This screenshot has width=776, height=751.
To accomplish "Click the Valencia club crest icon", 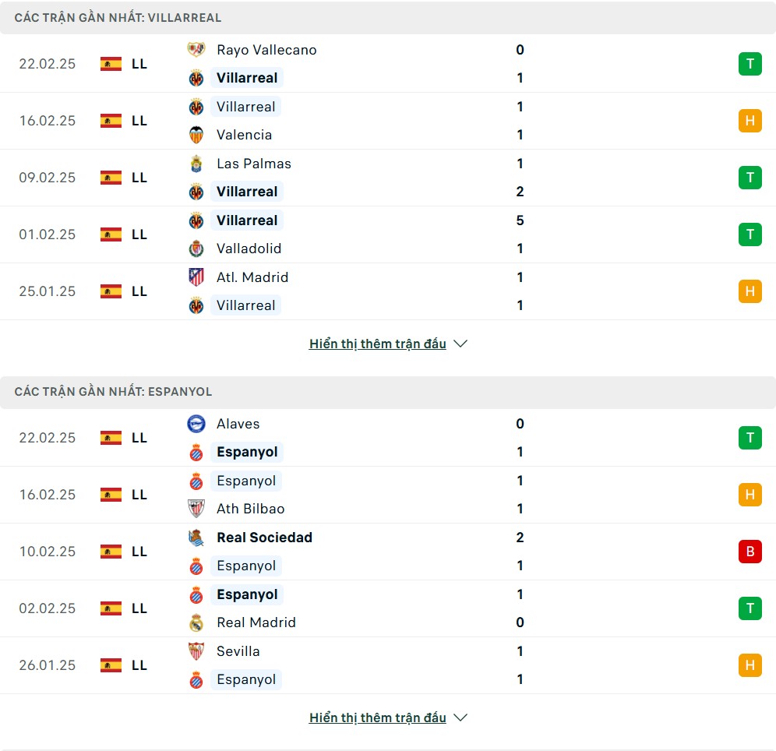I will coord(196,135).
